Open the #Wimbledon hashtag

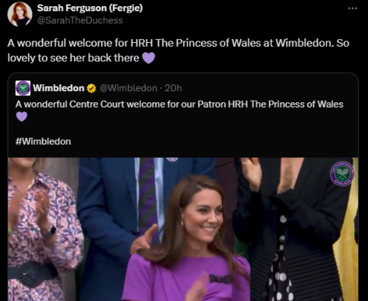click(43, 141)
